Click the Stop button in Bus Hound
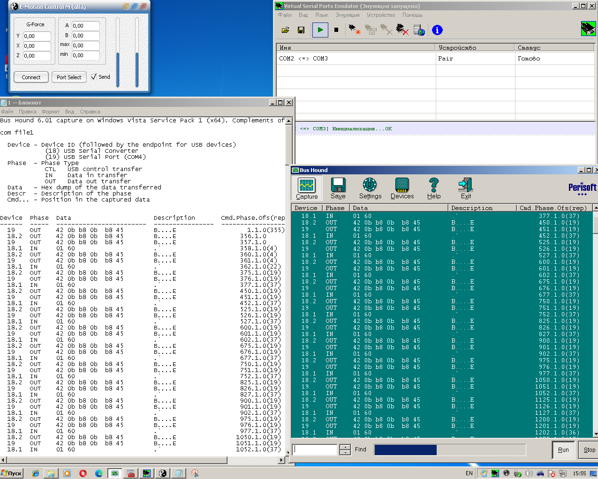 (589, 450)
